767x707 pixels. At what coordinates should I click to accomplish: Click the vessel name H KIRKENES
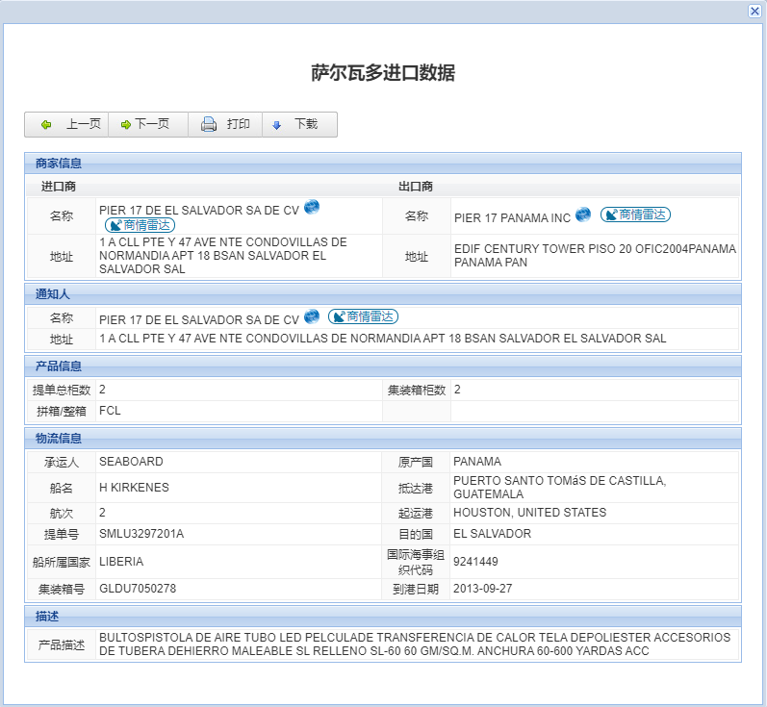(134, 488)
